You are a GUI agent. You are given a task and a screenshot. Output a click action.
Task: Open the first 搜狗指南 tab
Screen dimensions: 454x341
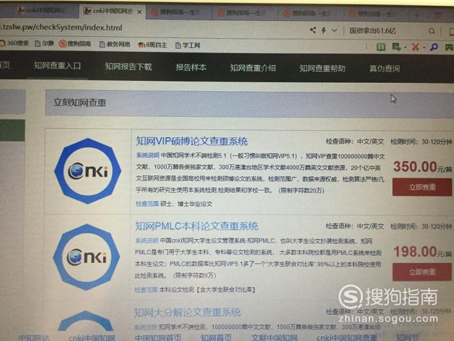(x=180, y=12)
